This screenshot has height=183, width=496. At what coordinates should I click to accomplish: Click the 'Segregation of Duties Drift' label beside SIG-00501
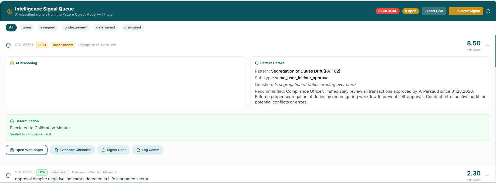[97, 45]
